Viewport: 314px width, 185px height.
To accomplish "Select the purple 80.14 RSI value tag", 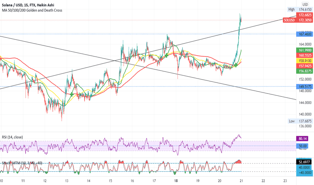I will (302, 139).
